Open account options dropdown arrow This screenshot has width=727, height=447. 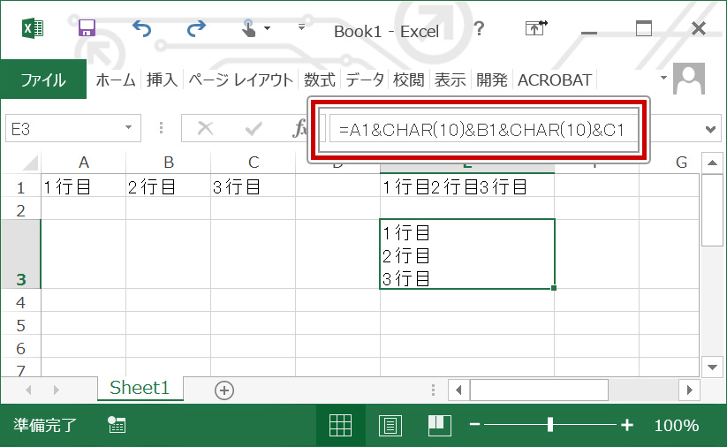[663, 78]
